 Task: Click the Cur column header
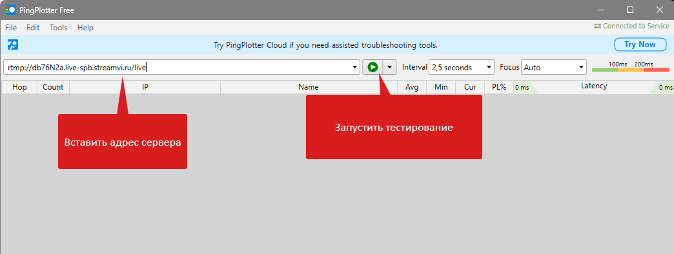[470, 87]
